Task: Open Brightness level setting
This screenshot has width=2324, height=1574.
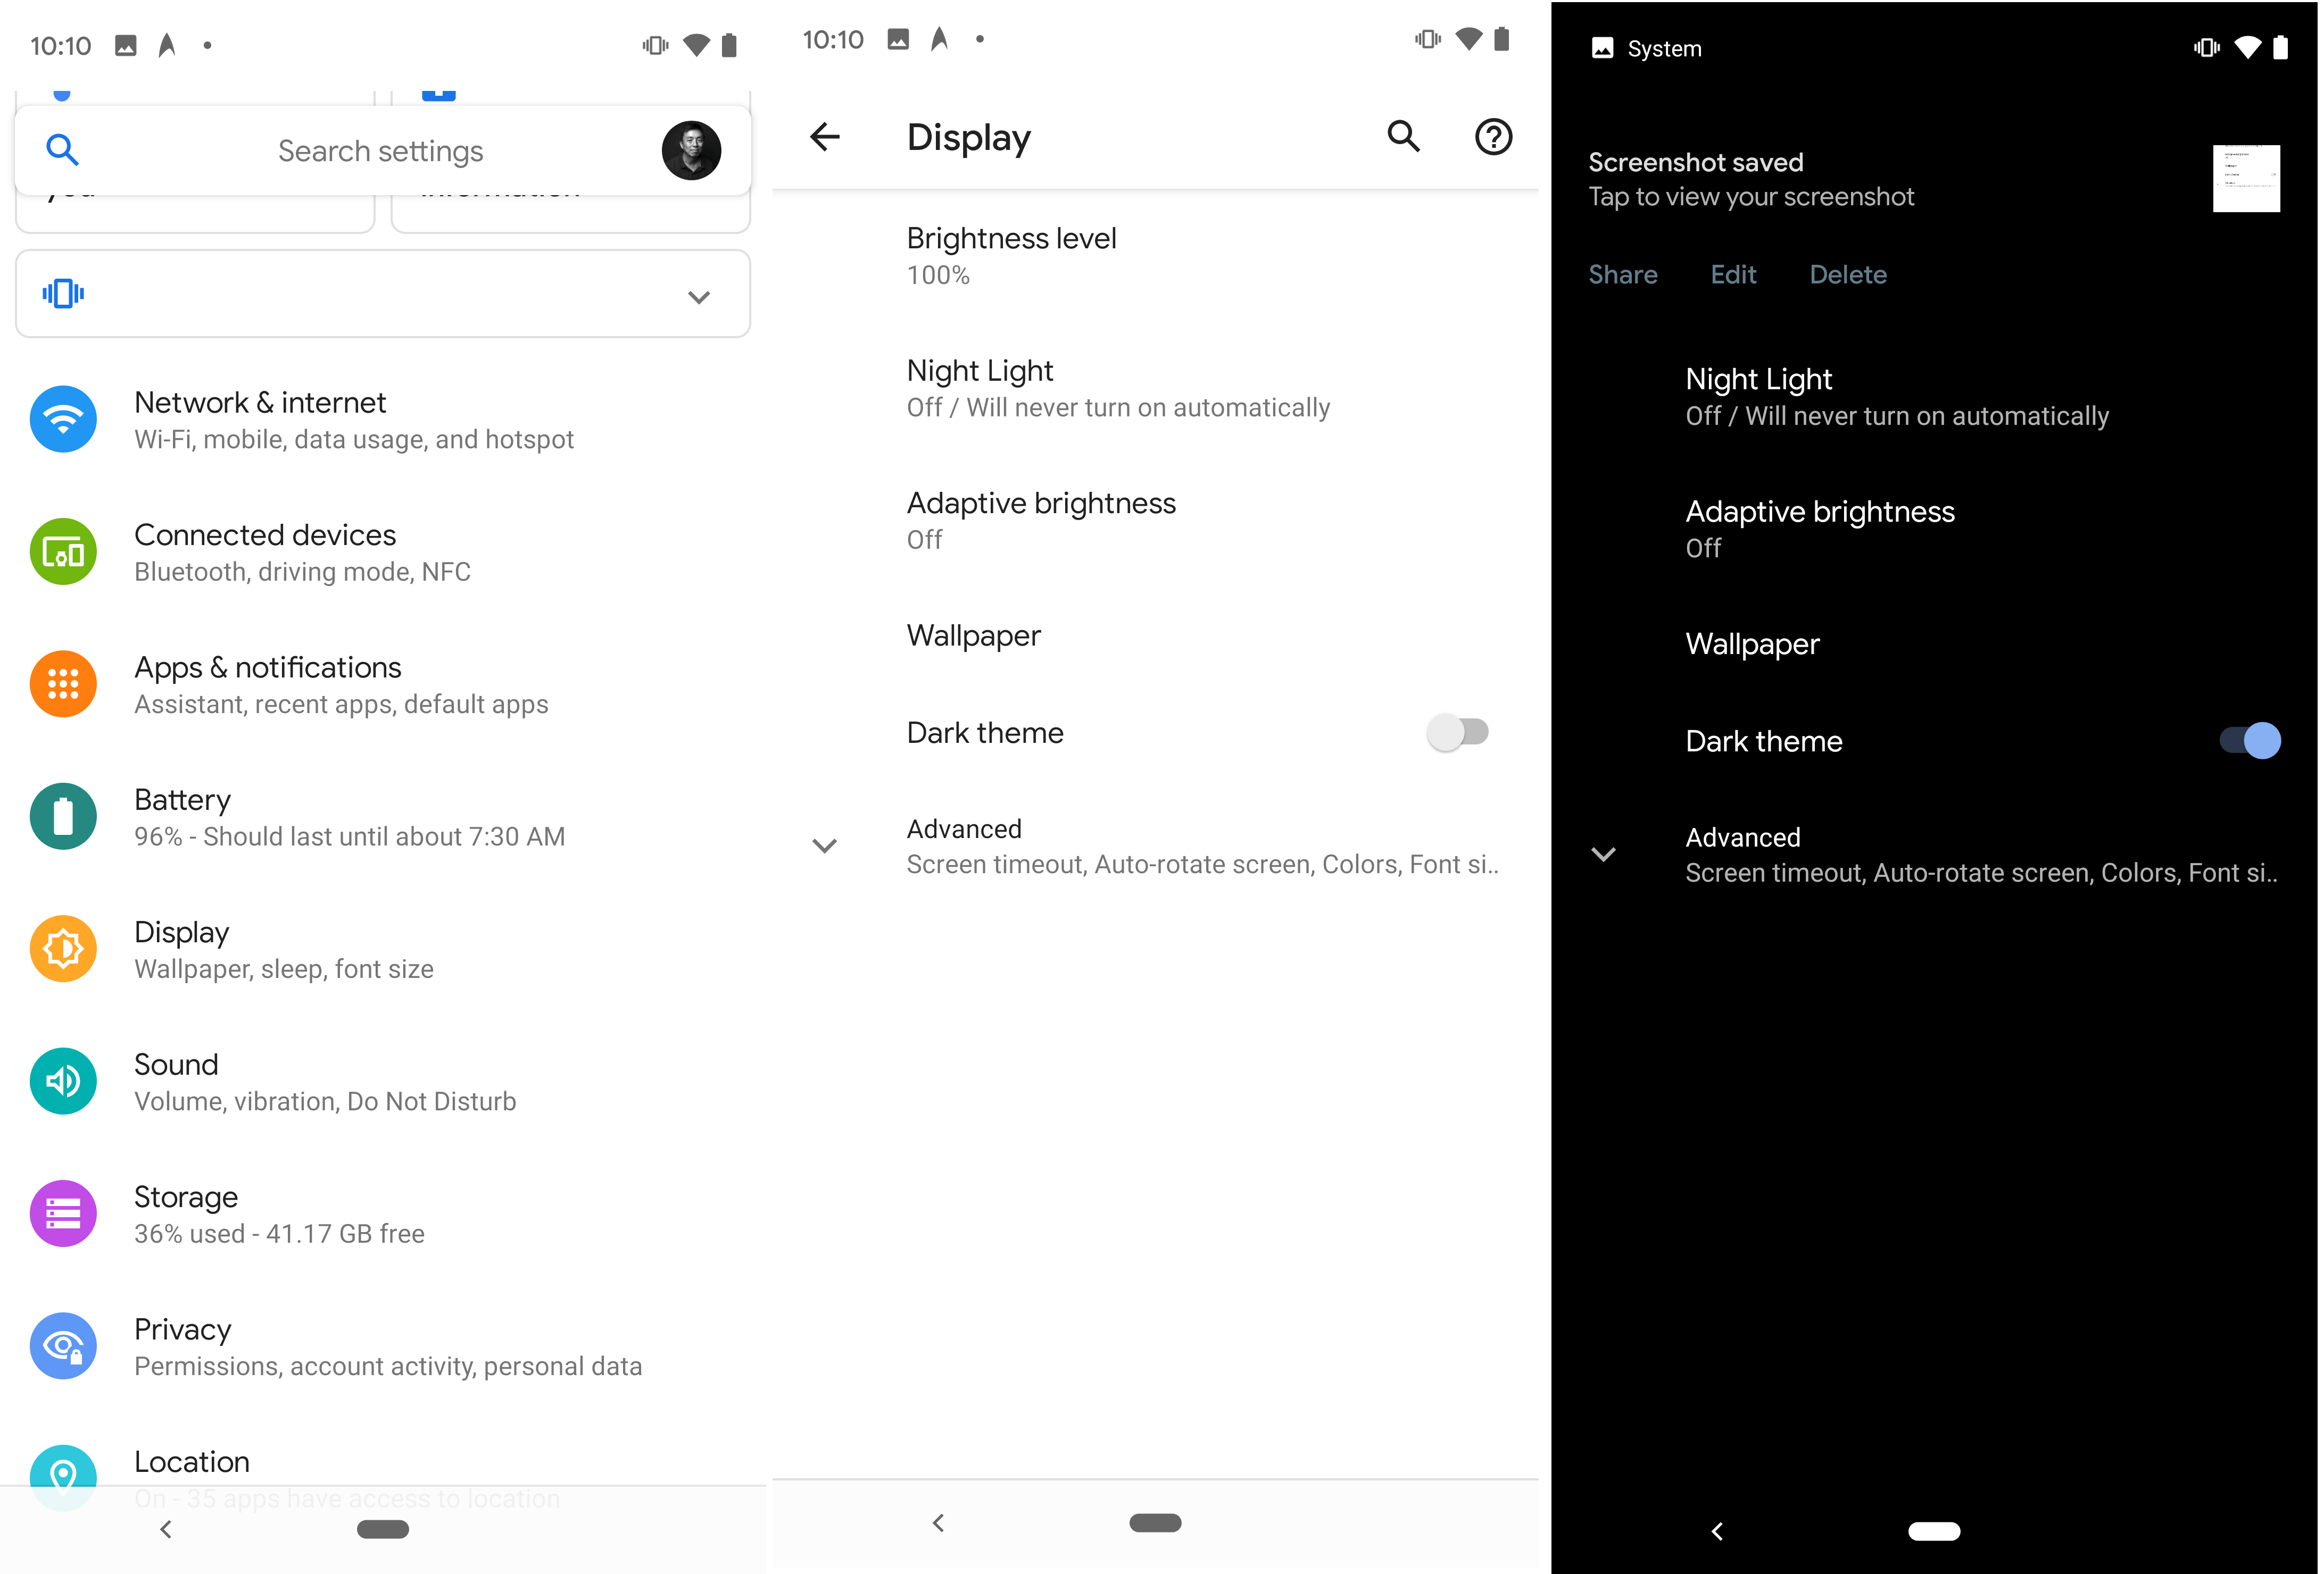Action: pyautogui.click(x=1011, y=255)
